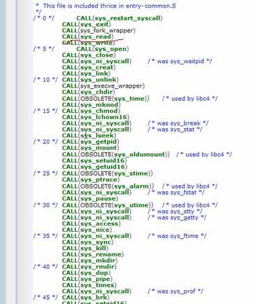Click the CALL(OBSOLETE(sys_time)) entry

tap(106, 99)
